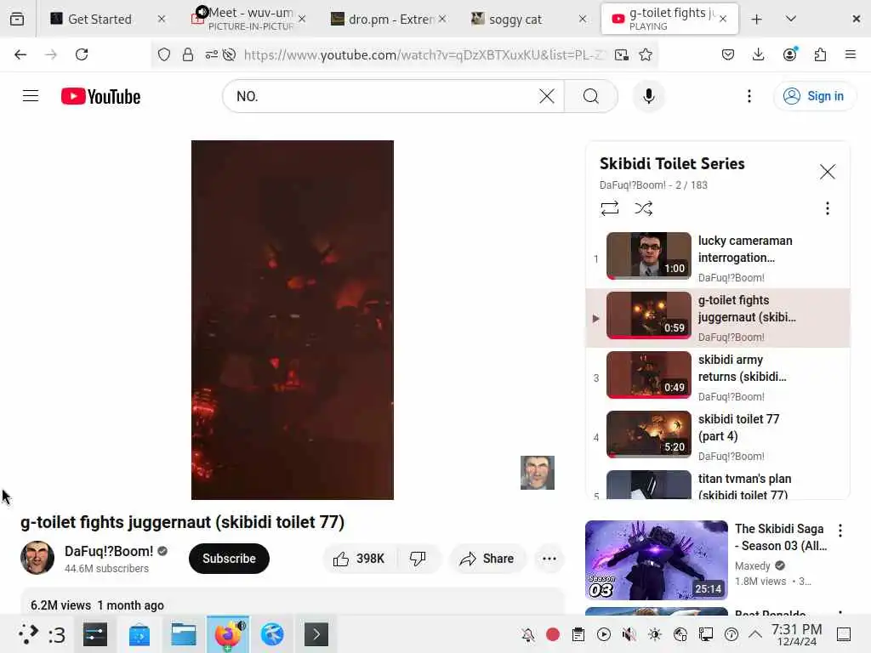This screenshot has height=653, width=871.
Task: Open the clock showing 7:31 PM
Action: [x=796, y=634]
